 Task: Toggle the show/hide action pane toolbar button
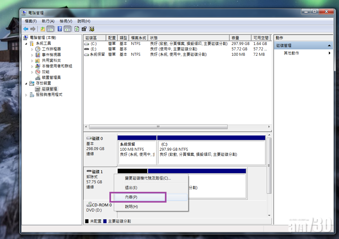click(x=67, y=29)
